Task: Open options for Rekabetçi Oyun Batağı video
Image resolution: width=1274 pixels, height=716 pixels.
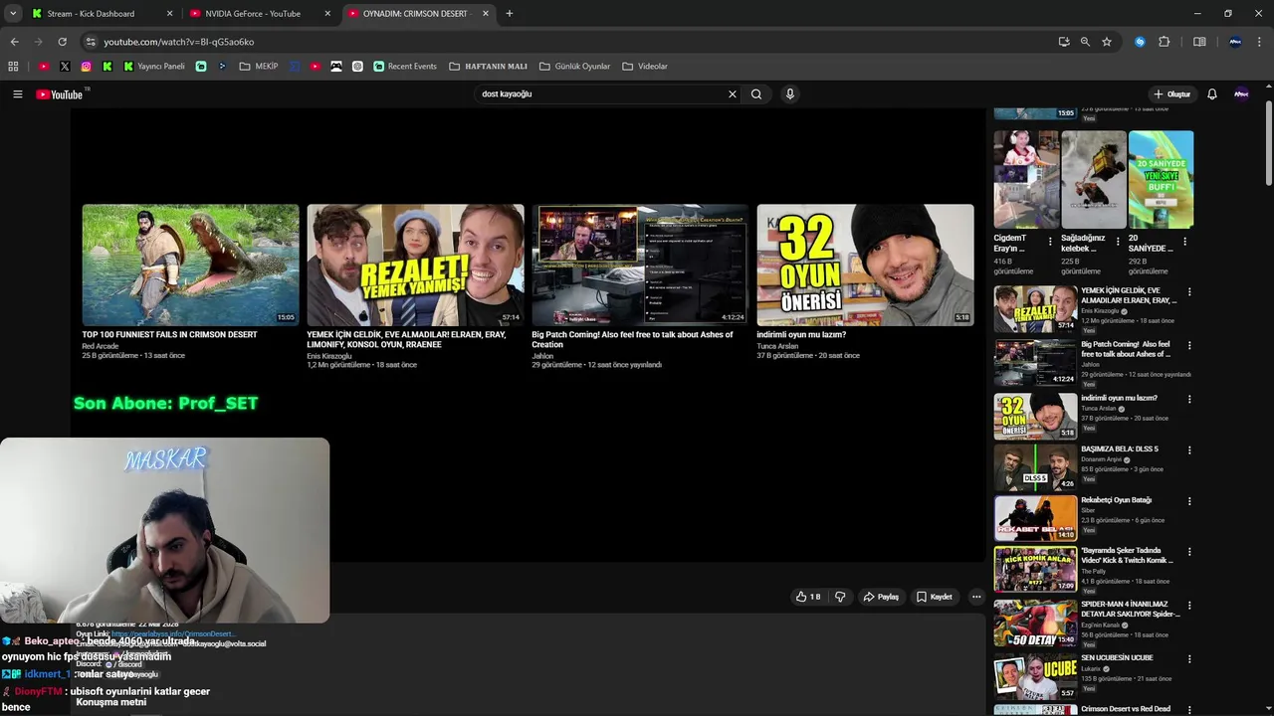Action: tap(1189, 501)
